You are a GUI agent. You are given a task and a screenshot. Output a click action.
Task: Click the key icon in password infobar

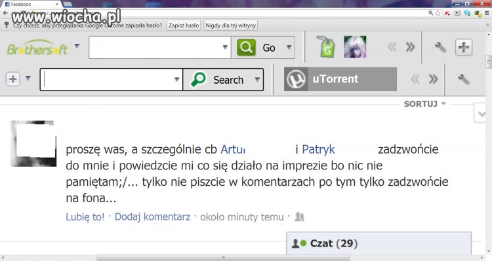(7, 25)
